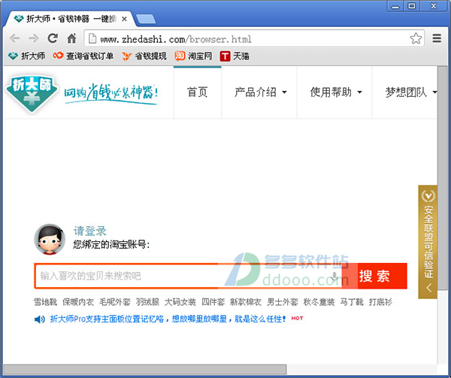Search the keyword 打底衫
This screenshot has height=378, width=451.
tap(380, 302)
